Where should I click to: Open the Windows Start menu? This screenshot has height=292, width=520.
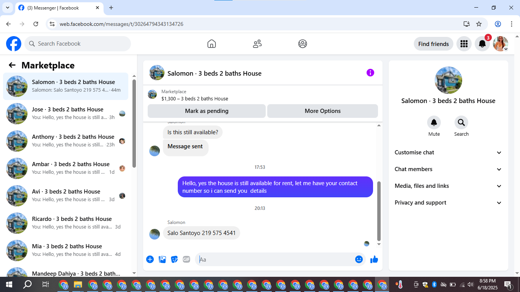coord(9,284)
